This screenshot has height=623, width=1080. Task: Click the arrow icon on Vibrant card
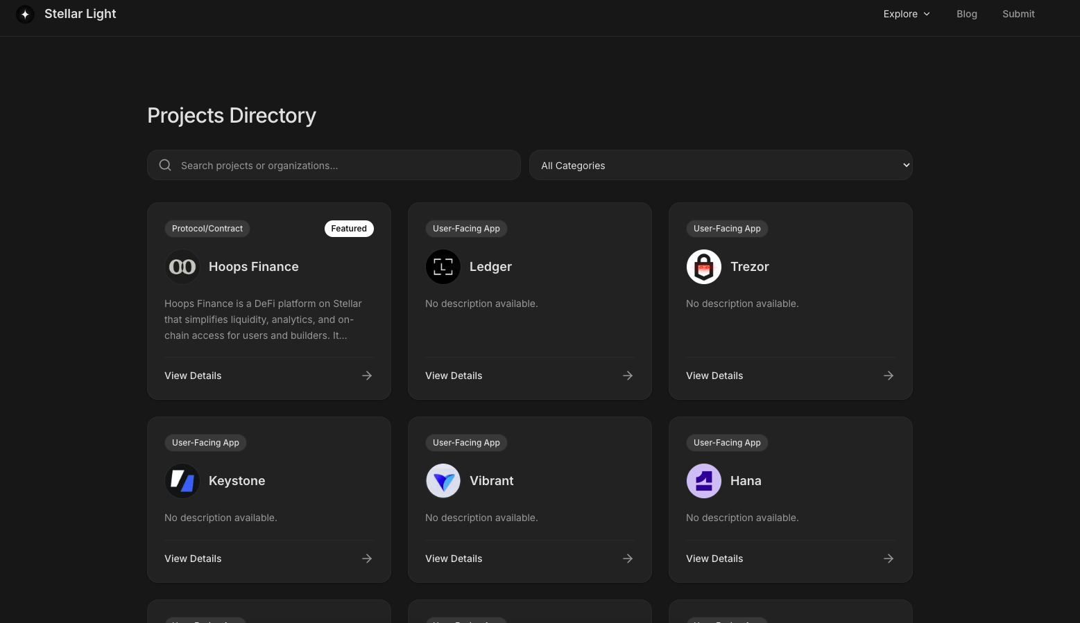(x=628, y=559)
